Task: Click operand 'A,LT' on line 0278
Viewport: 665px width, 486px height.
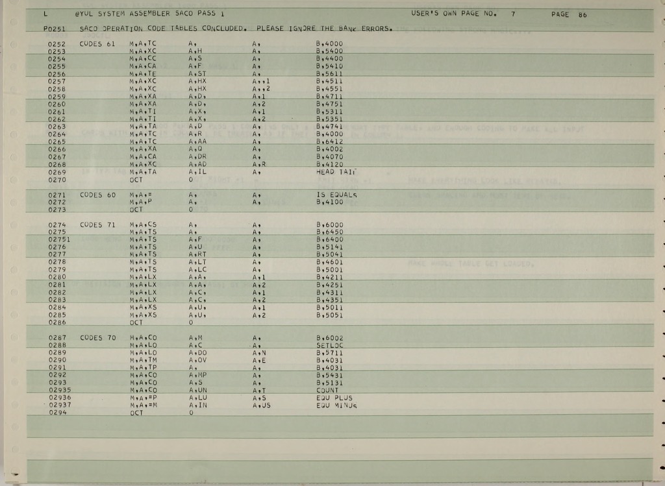Action: click(x=197, y=262)
